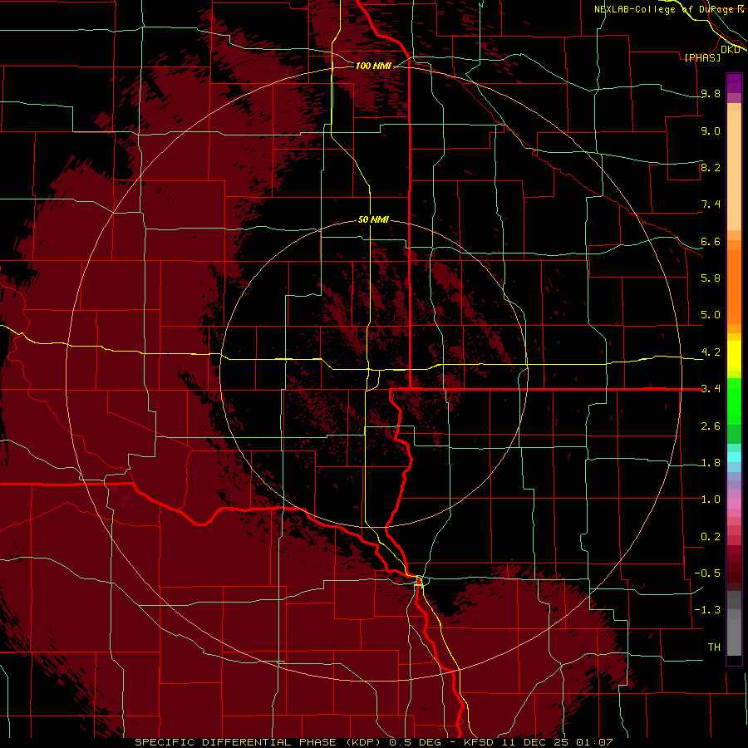Select the 2.6 value on color scale

711,426
